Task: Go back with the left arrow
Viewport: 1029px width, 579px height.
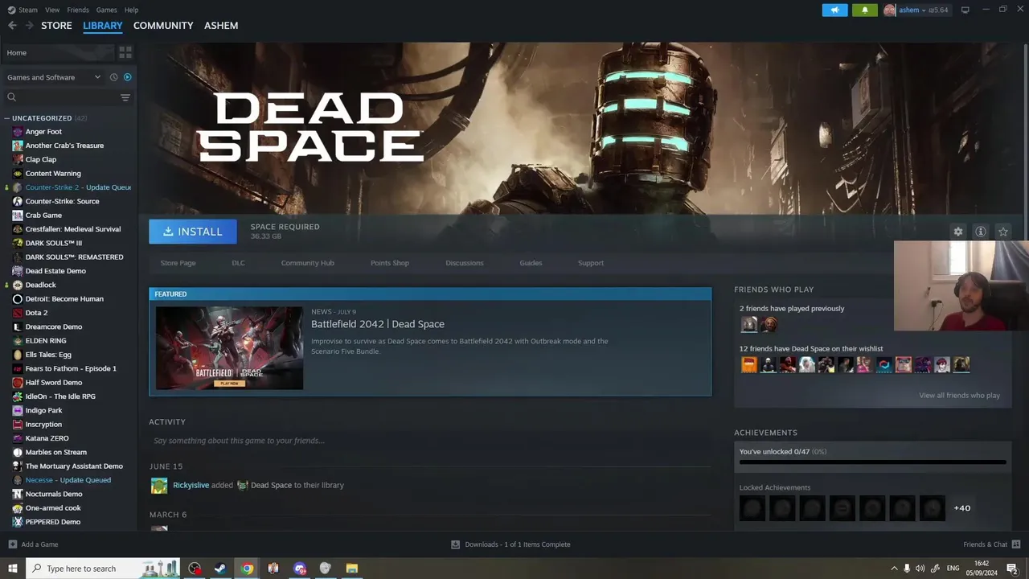Action: coord(12,26)
